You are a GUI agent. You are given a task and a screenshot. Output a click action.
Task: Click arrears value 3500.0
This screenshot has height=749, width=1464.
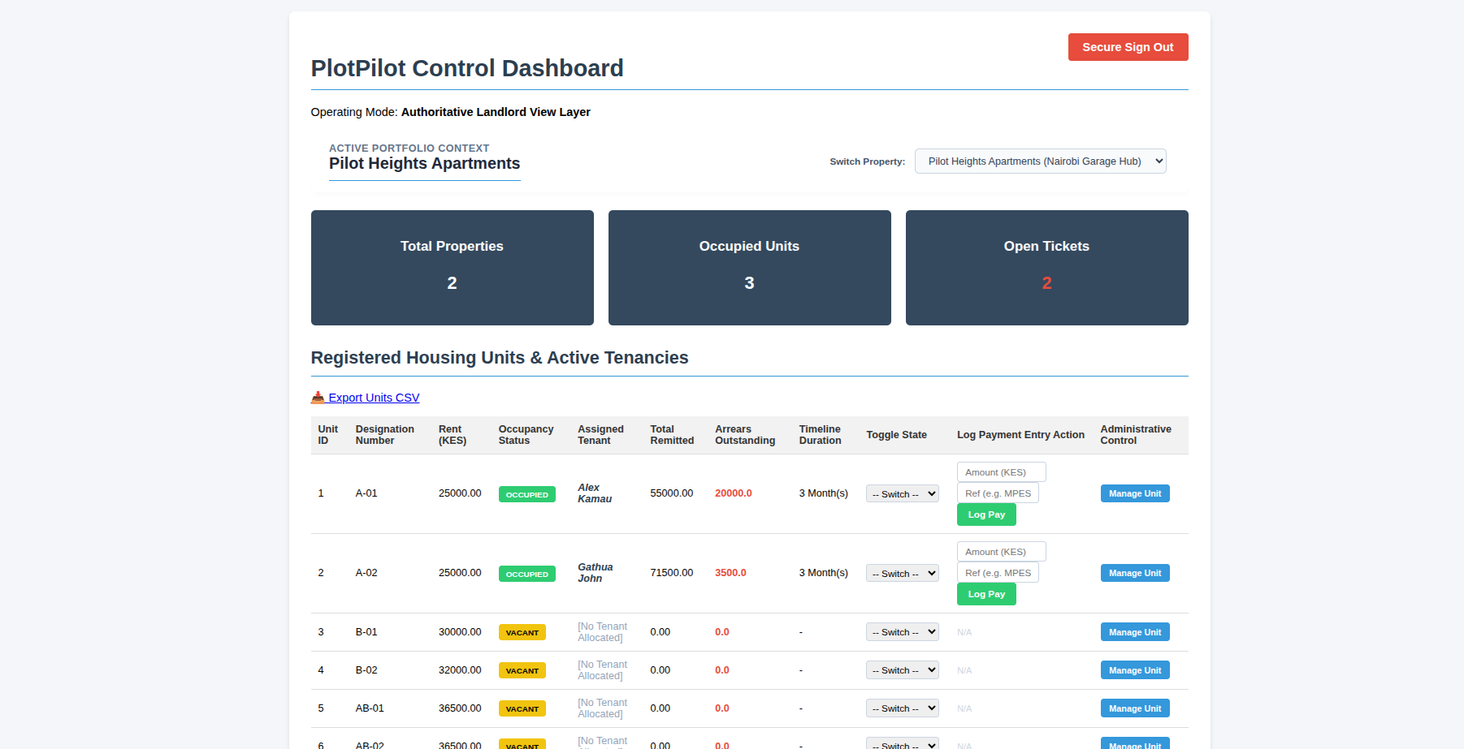(x=730, y=573)
